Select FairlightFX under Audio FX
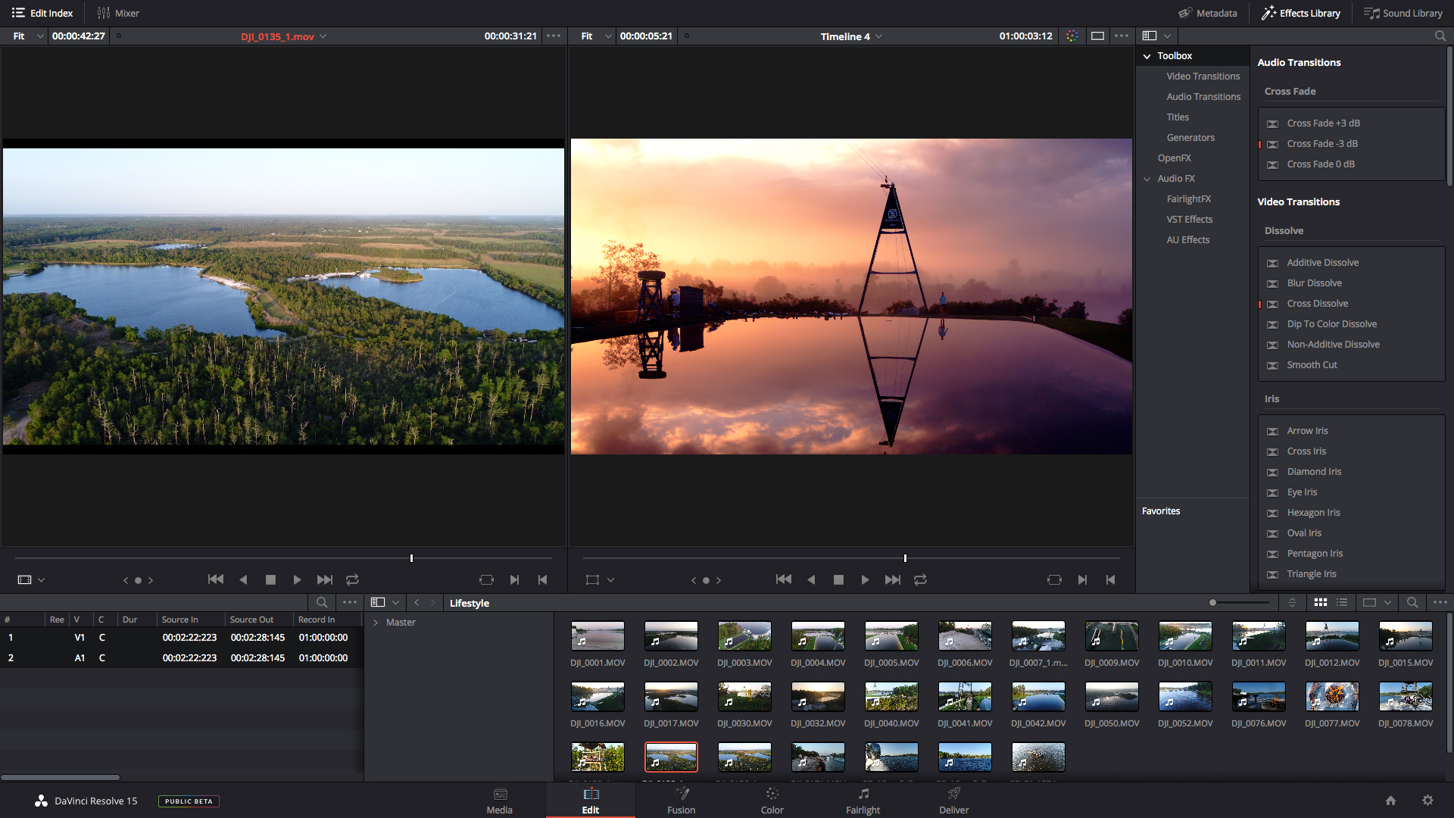This screenshot has width=1454, height=818. tap(1188, 199)
